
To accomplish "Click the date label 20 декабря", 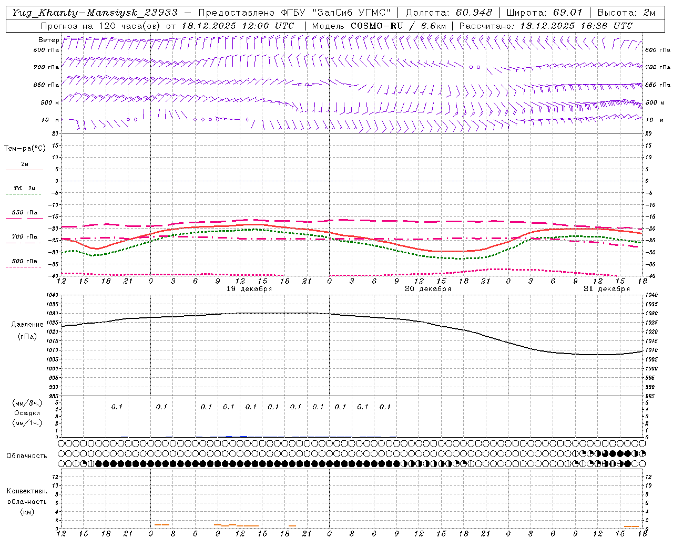I will coord(428,289).
